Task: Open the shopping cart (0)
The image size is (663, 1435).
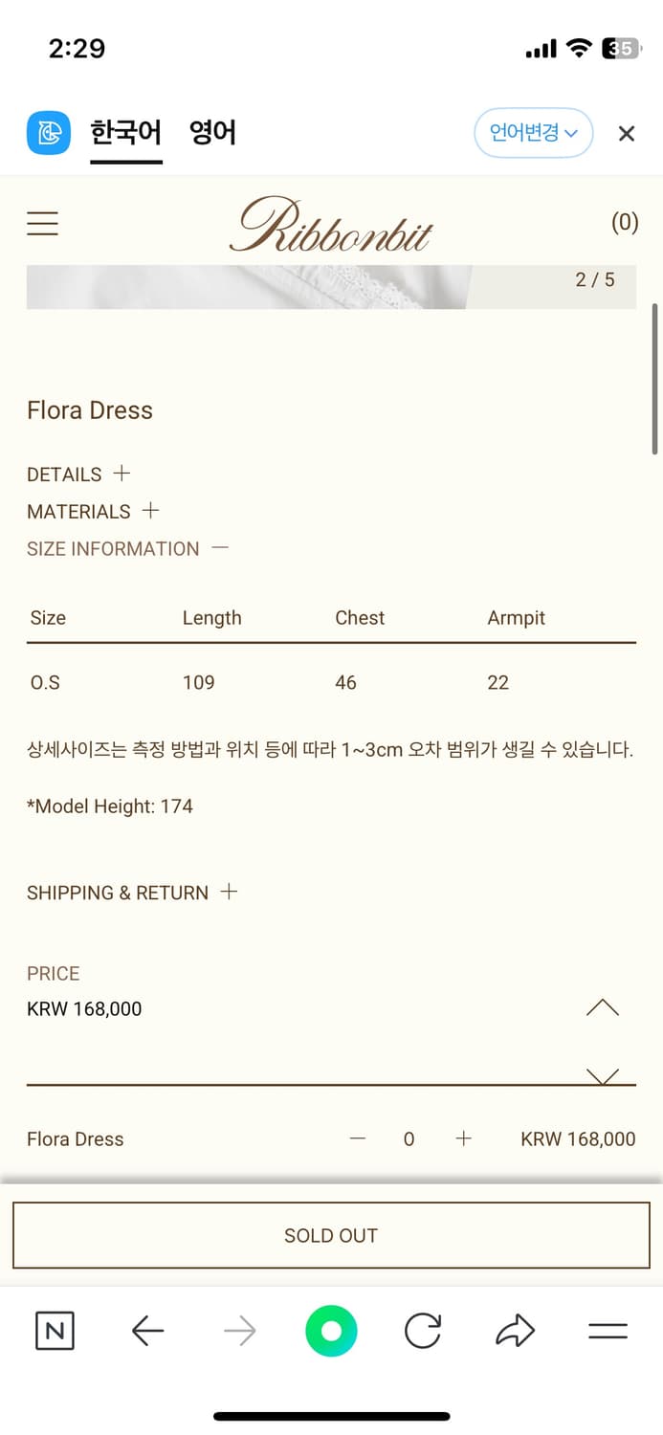Action: click(624, 223)
